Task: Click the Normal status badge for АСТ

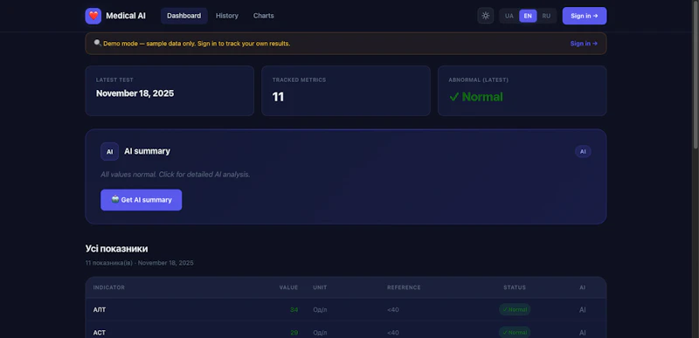Action: click(x=515, y=333)
